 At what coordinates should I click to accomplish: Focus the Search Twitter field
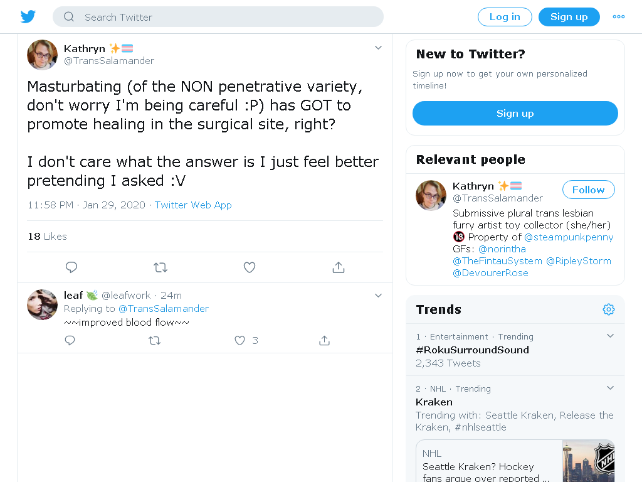point(218,17)
